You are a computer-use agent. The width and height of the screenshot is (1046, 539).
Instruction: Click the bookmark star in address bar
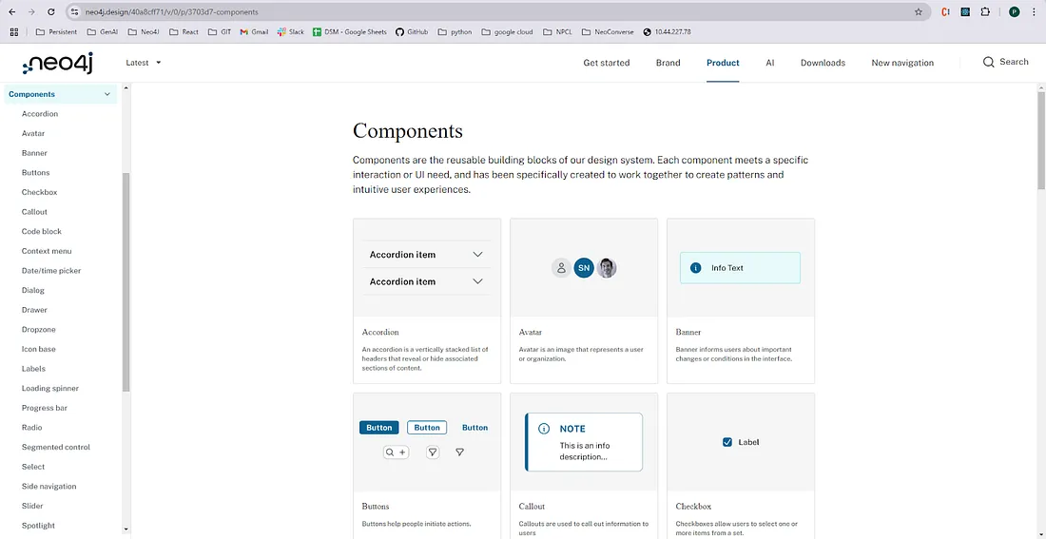[918, 12]
